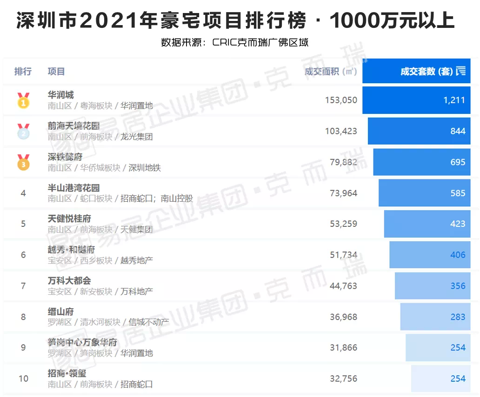
Task: Click the 356 transaction bar
Action: point(433,286)
